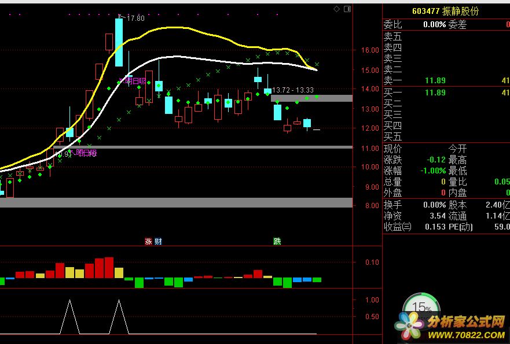Screen dimensions: 510x344
Task: Click the 买五 row label
Action: pyautogui.click(x=393, y=136)
